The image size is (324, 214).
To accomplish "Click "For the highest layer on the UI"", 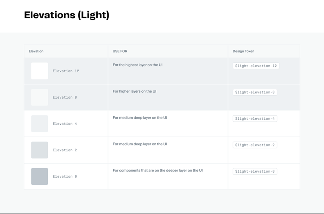I will click(x=138, y=65).
